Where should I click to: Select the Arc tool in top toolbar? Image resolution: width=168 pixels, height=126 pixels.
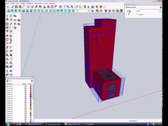[24, 7]
